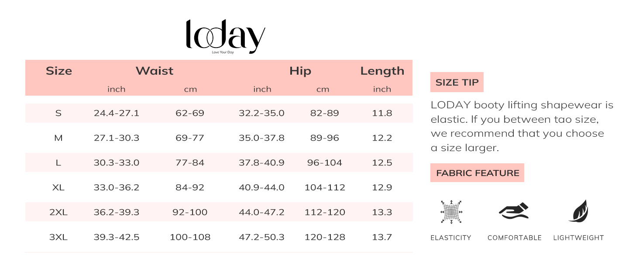This screenshot has width=639, height=262.
Task: Click the lightweight feather icon
Action: (578, 211)
